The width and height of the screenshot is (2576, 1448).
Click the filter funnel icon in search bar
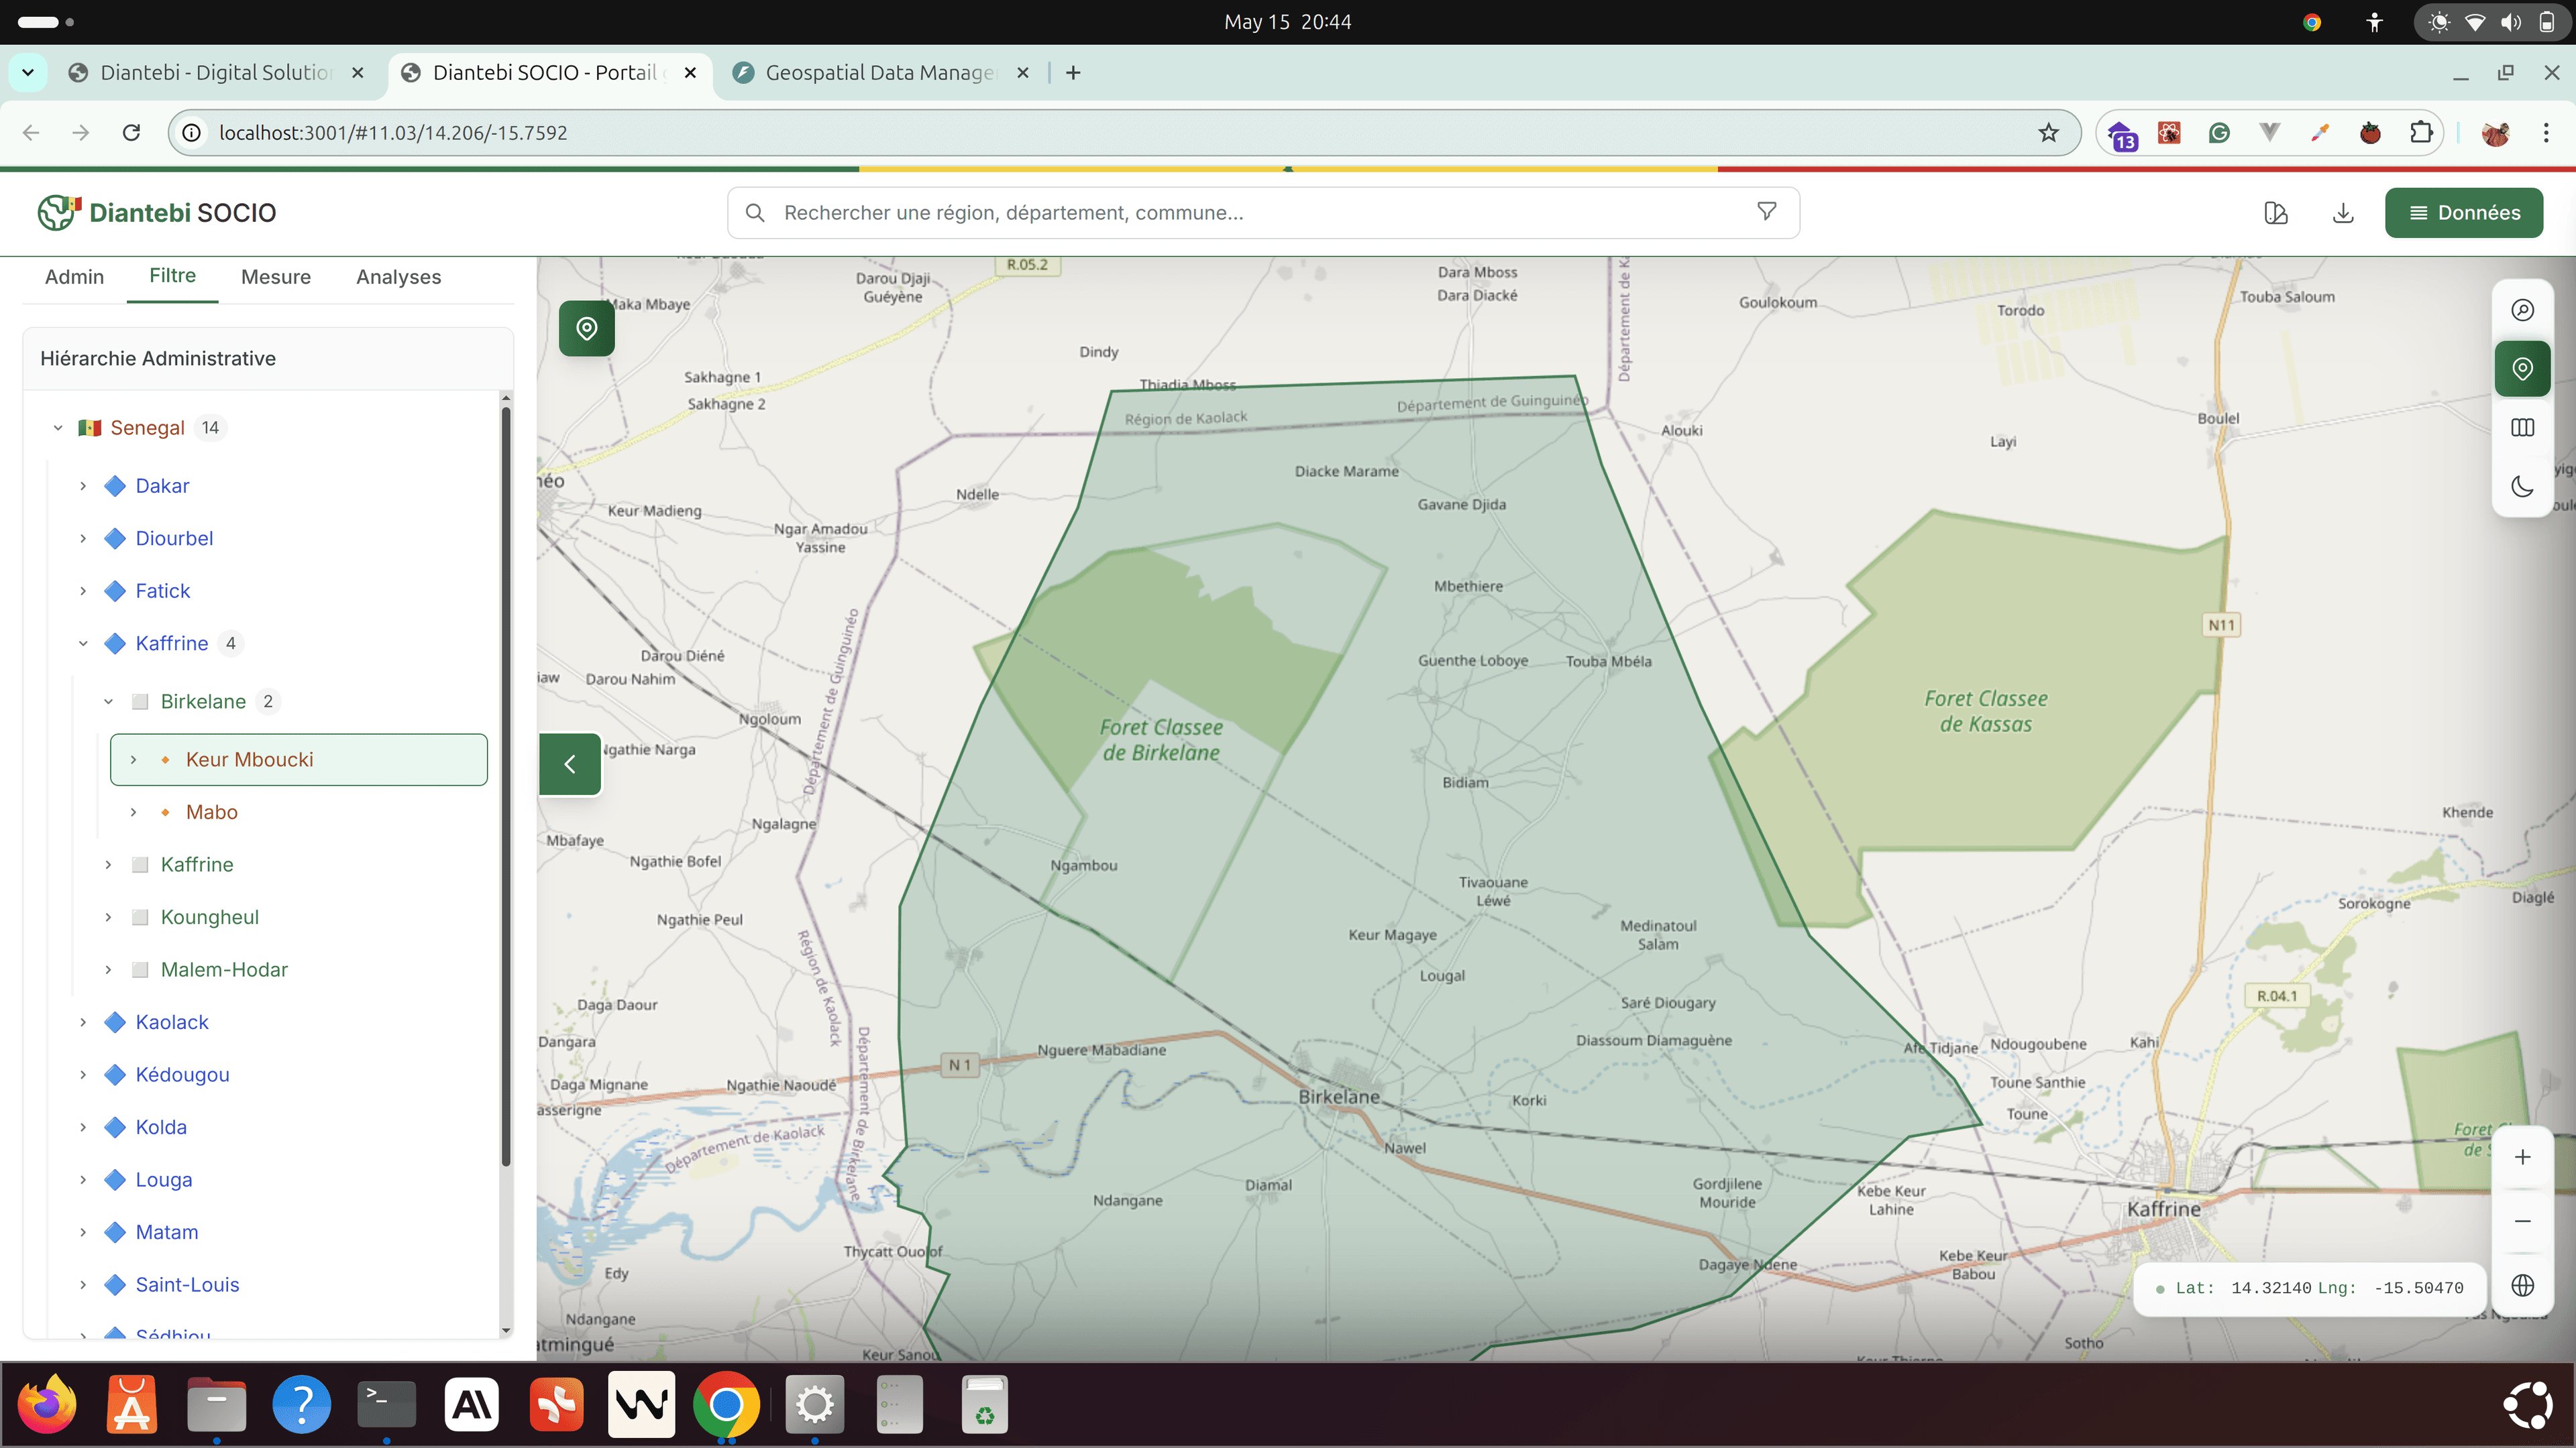[1766, 212]
